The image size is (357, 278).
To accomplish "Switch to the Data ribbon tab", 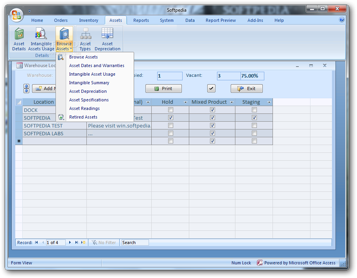I will pos(190,20).
